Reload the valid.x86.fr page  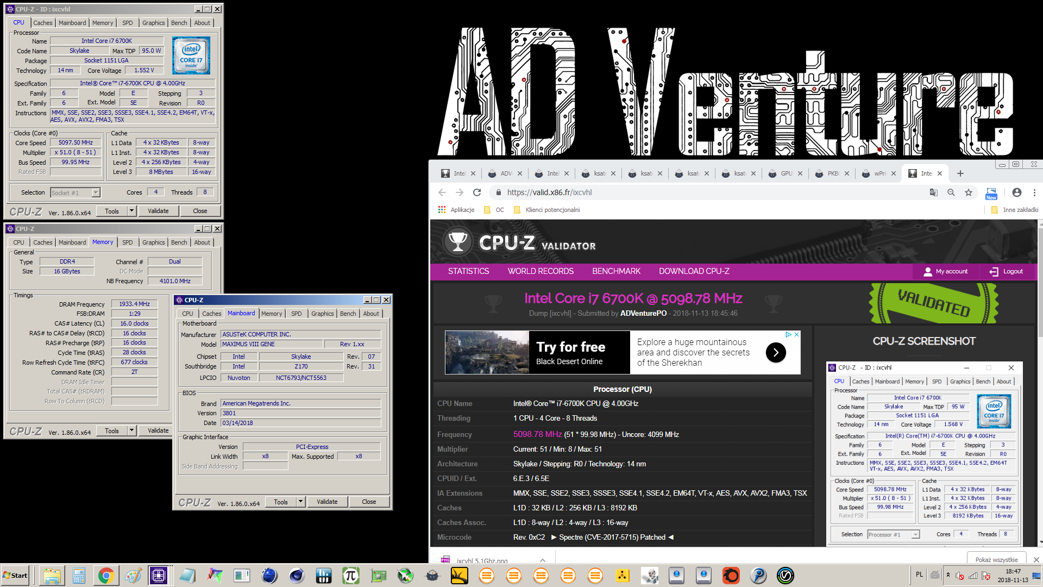click(477, 192)
